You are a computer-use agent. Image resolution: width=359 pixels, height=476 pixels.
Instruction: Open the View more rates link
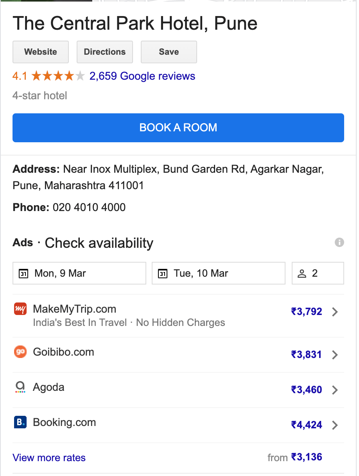point(49,458)
